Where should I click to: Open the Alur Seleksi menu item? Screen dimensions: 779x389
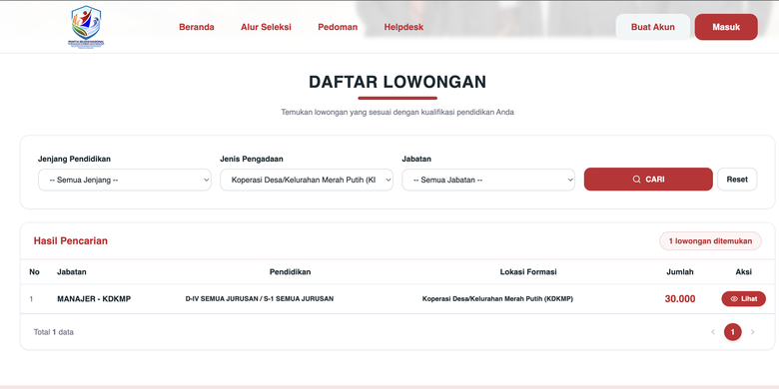pos(266,27)
